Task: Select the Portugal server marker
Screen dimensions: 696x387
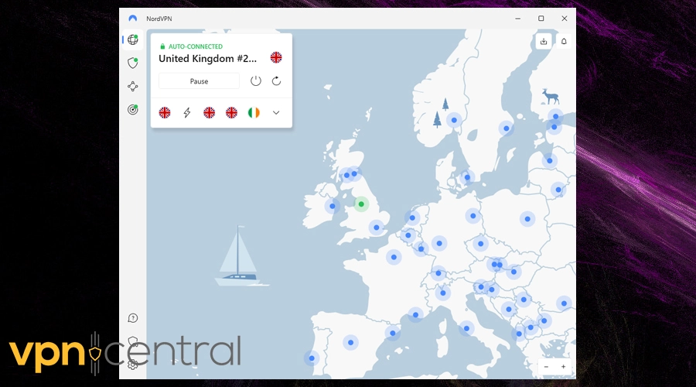Action: (x=312, y=358)
